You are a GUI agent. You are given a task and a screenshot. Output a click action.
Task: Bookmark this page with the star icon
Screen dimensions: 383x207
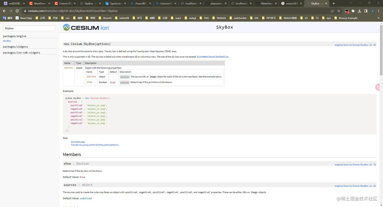coord(339,11)
